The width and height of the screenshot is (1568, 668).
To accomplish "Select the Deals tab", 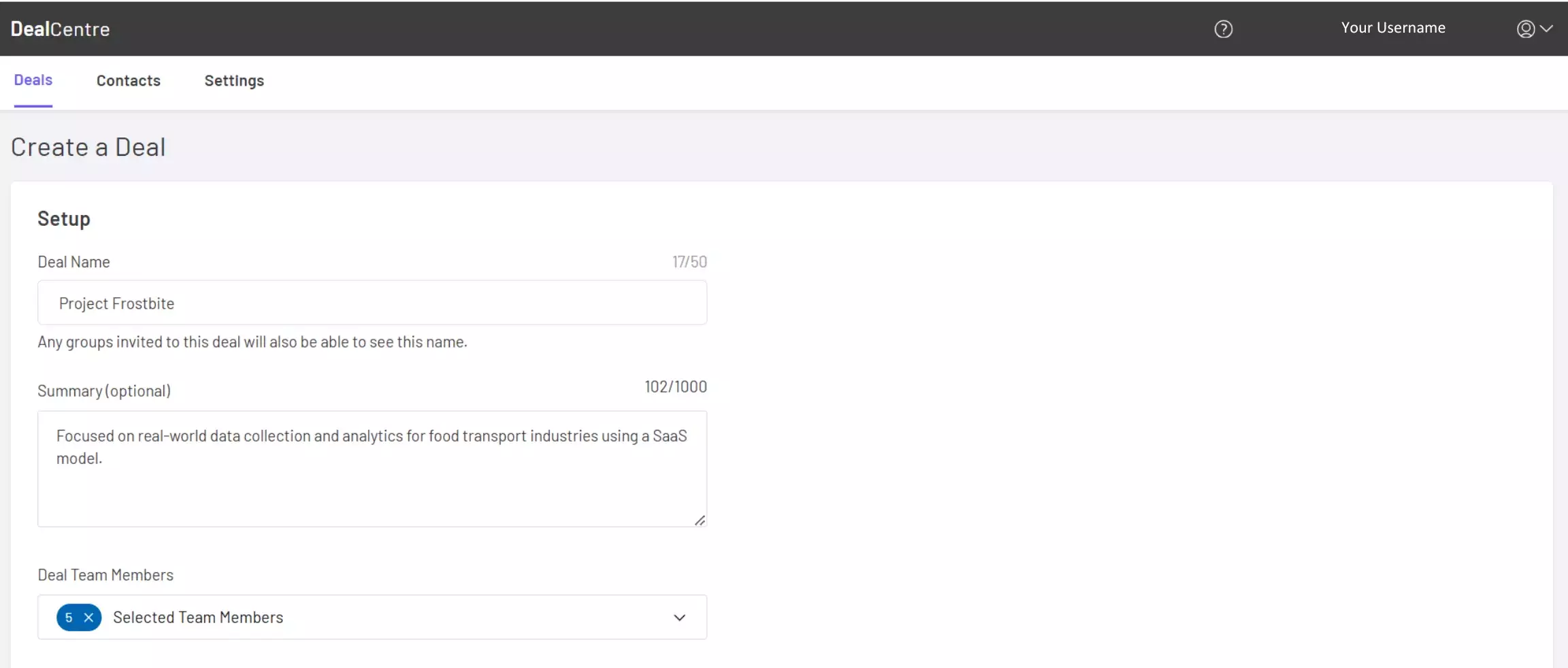I will [33, 80].
